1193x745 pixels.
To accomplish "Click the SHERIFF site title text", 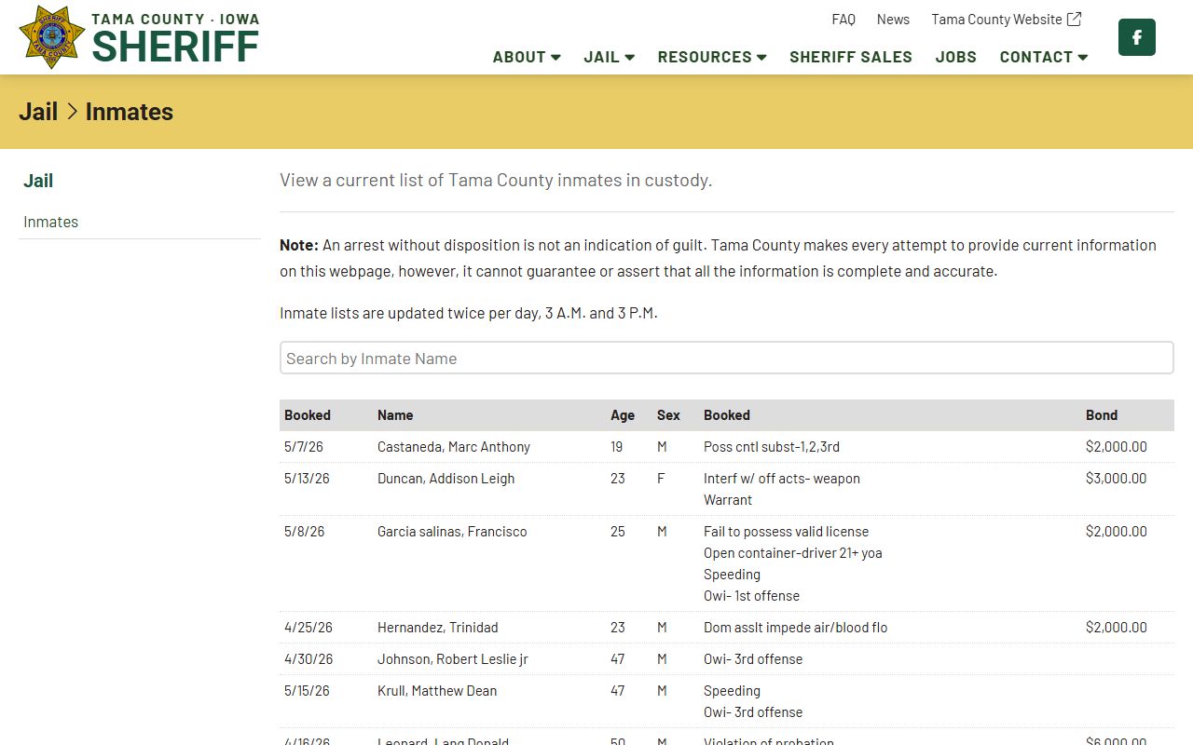I will tap(175, 47).
